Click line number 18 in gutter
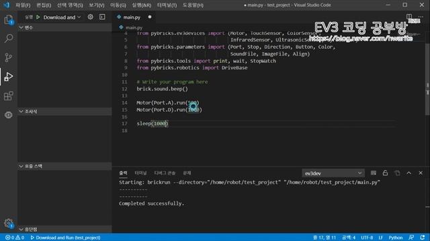Screen dimensions: 430x241 tap(124, 131)
